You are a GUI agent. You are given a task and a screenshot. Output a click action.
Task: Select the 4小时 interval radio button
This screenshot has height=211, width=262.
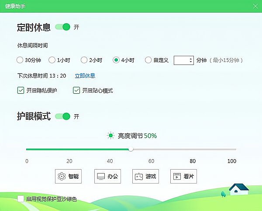(x=116, y=60)
